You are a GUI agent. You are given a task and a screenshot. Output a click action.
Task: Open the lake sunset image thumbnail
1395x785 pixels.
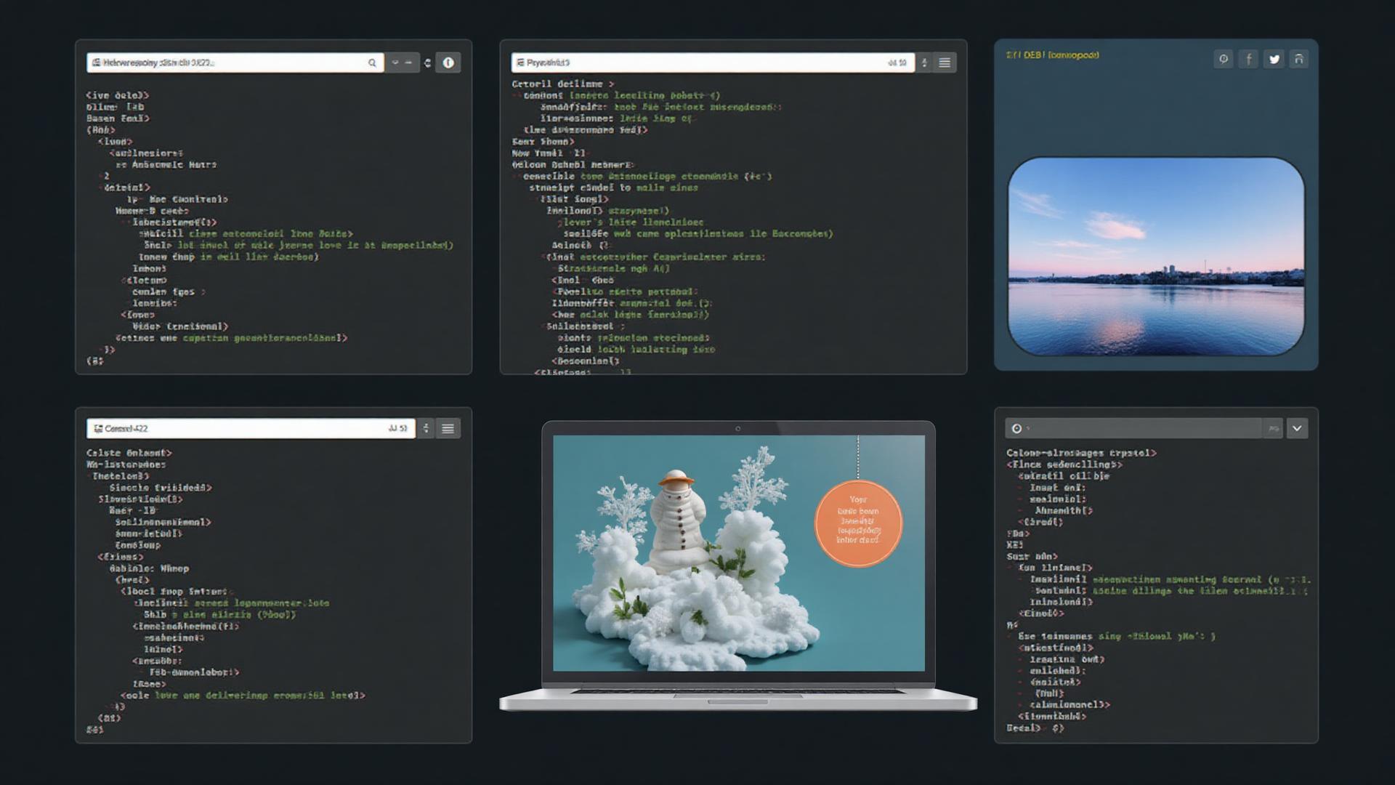1155,257
